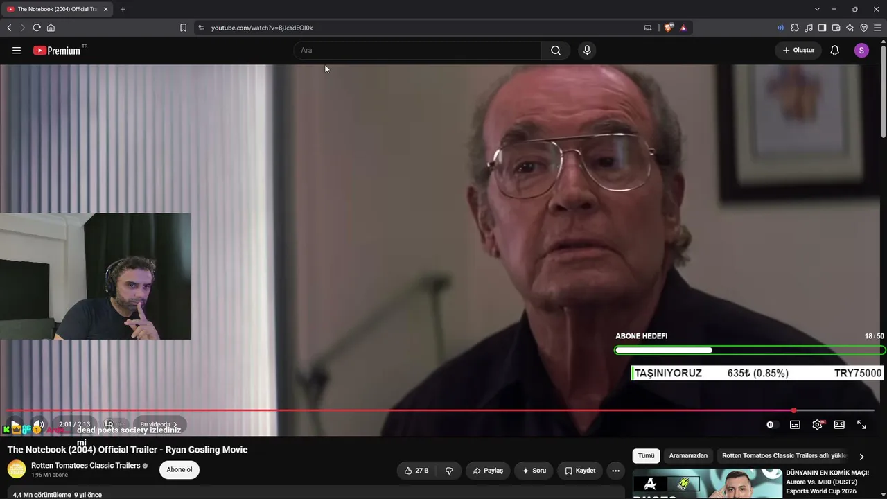Image resolution: width=887 pixels, height=499 pixels.
Task: Share the video via 'Paylaş'
Action: [488, 471]
